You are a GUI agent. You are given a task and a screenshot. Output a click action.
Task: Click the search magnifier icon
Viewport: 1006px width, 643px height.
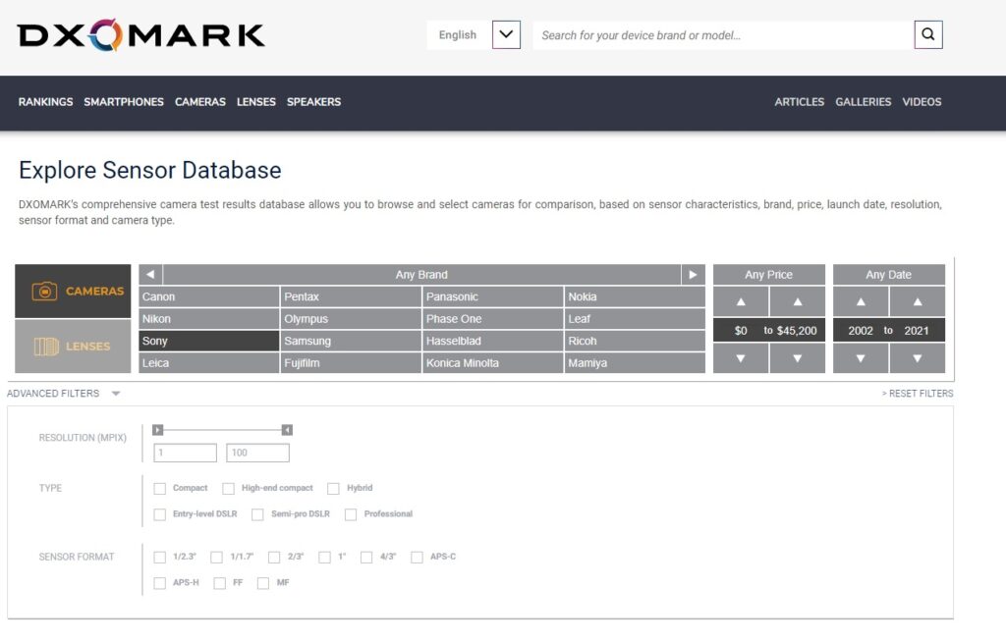coord(928,35)
